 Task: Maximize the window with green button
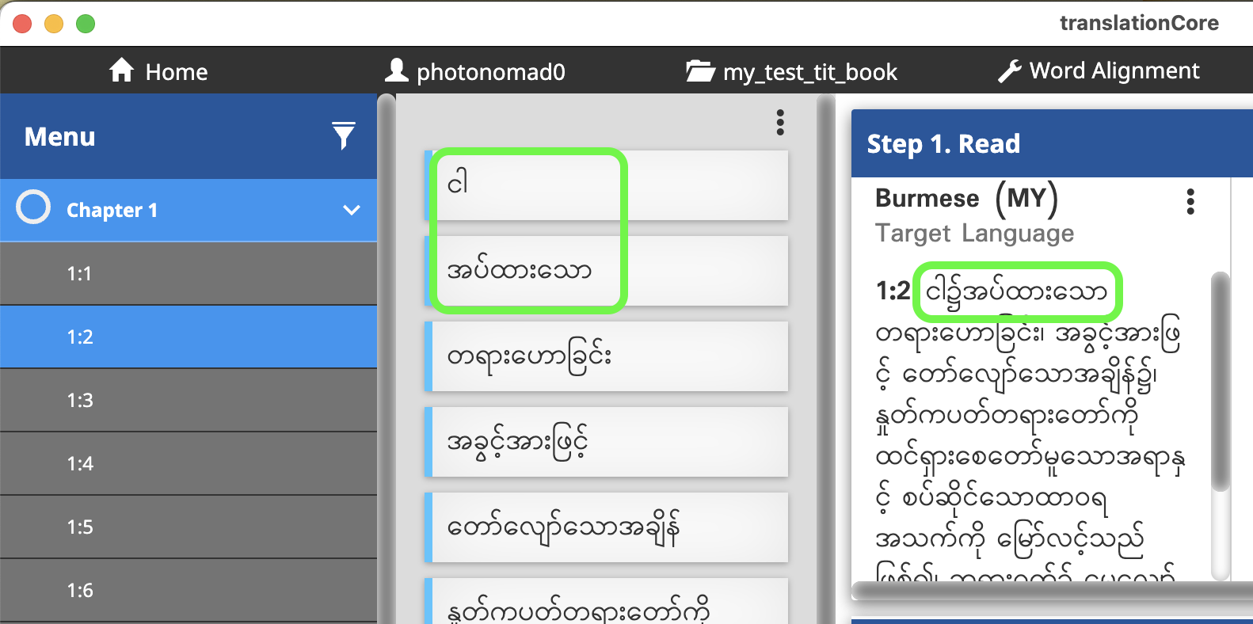[86, 24]
